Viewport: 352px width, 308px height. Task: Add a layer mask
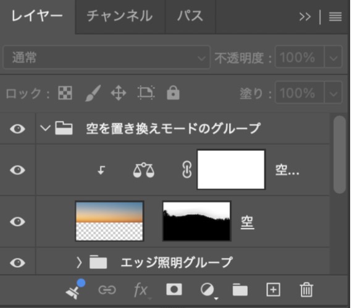click(x=174, y=289)
